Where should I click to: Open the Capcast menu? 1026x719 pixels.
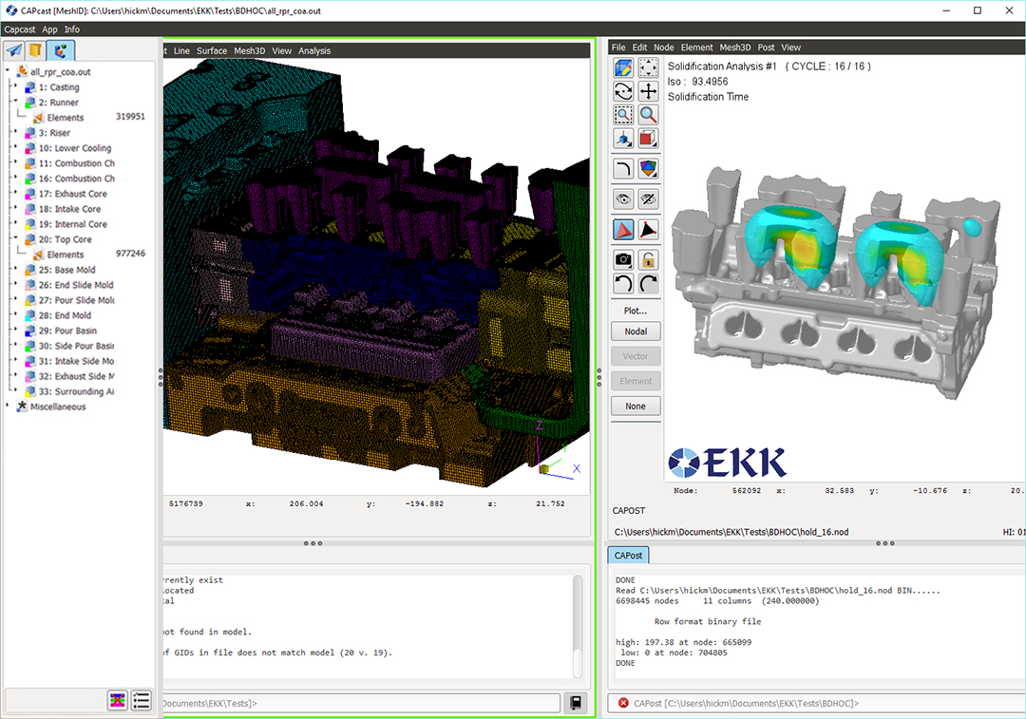point(20,29)
